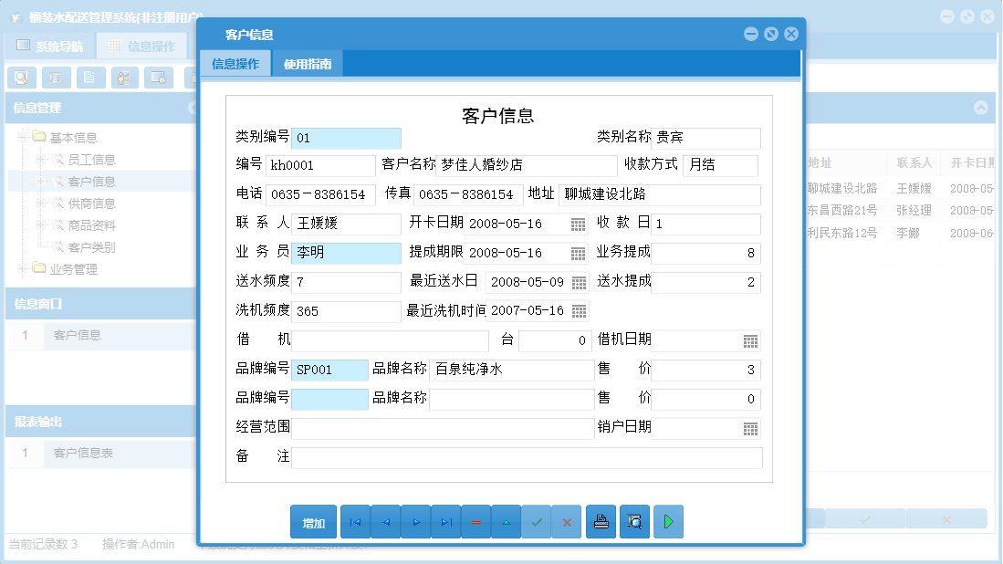The width and height of the screenshot is (1003, 564).
Task: Open the printer icon to print
Action: click(601, 521)
